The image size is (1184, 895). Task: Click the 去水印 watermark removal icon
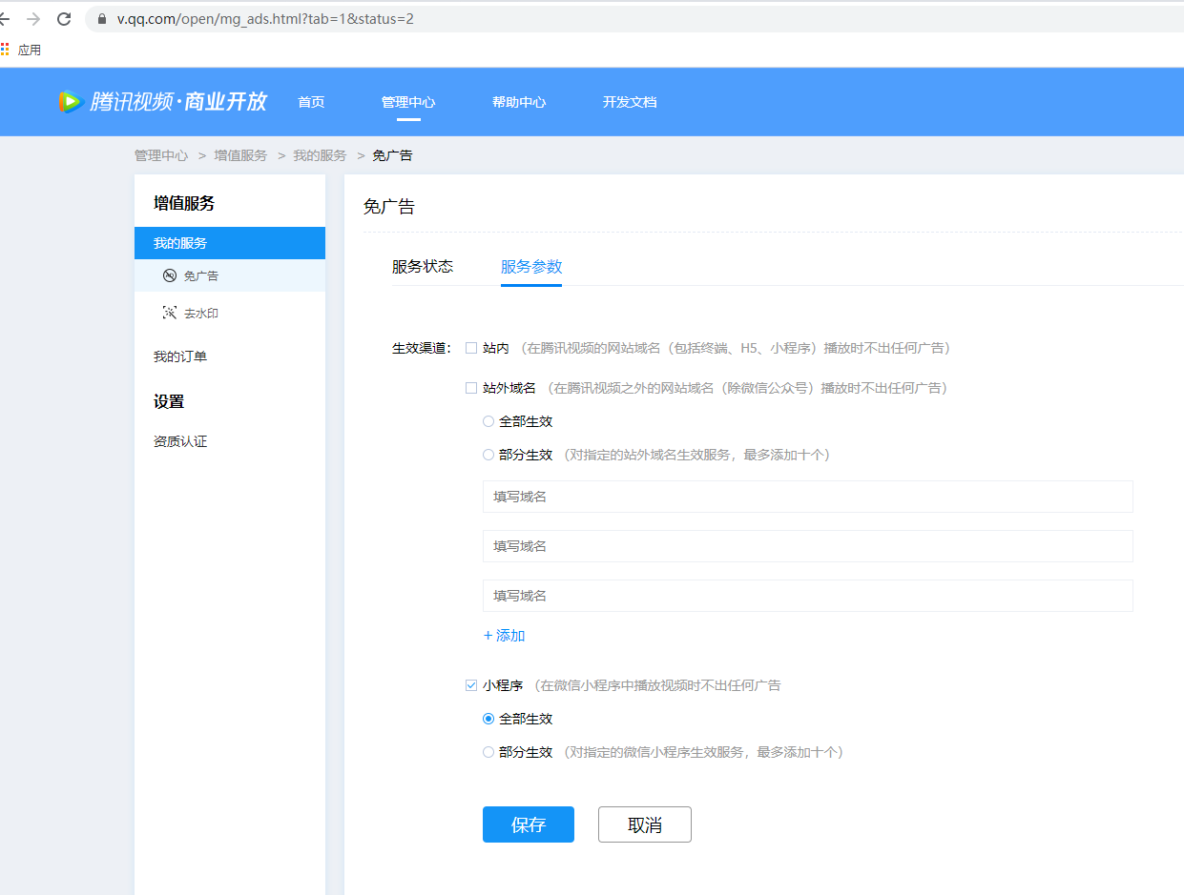point(170,313)
